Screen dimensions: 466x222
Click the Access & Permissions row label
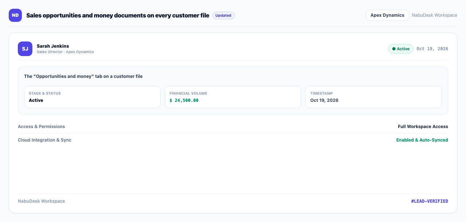click(x=42, y=127)
